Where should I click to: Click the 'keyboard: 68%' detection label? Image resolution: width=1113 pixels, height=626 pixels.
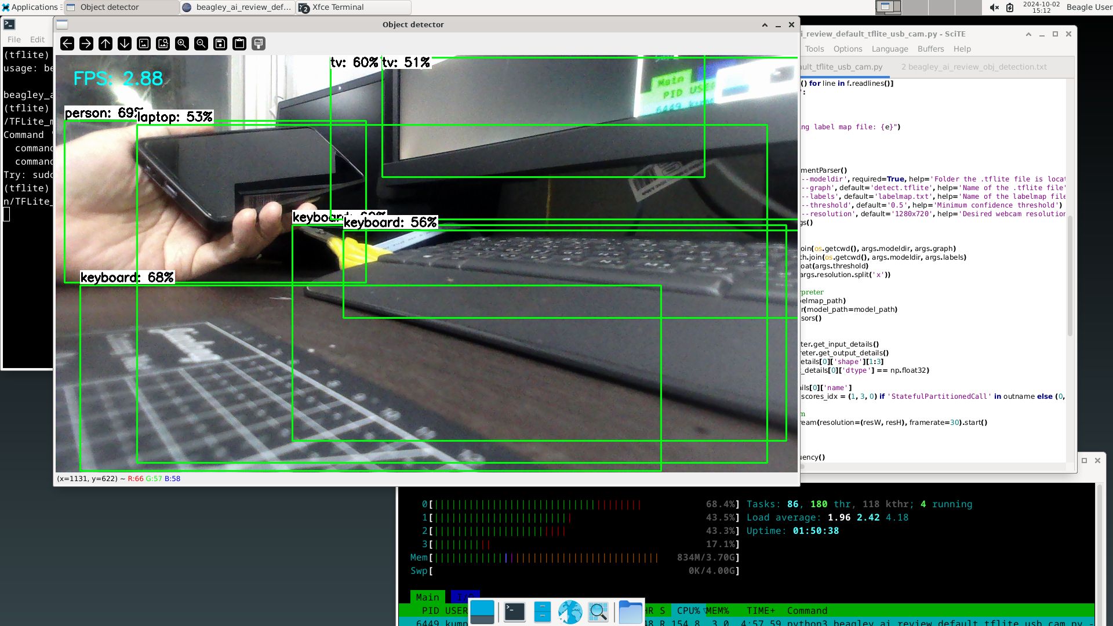pyautogui.click(x=127, y=278)
